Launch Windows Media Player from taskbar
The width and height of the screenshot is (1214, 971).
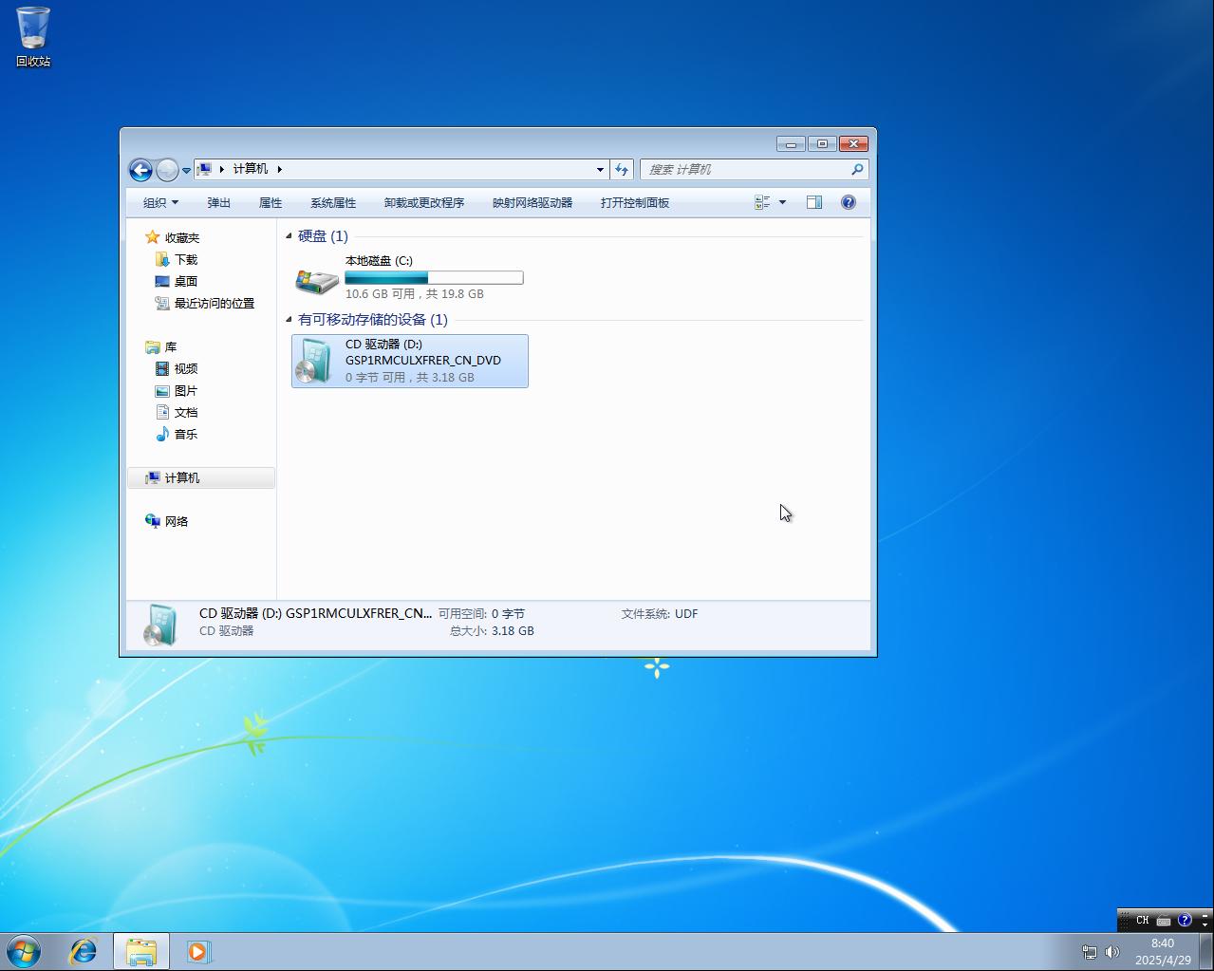197,951
